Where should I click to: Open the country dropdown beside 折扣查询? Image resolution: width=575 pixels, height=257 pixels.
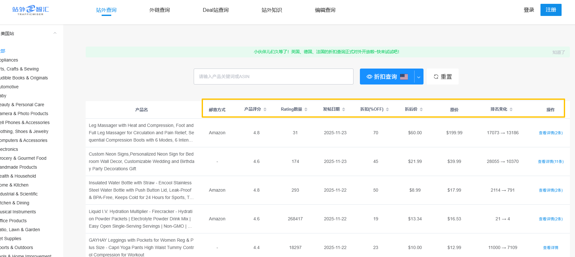click(419, 77)
